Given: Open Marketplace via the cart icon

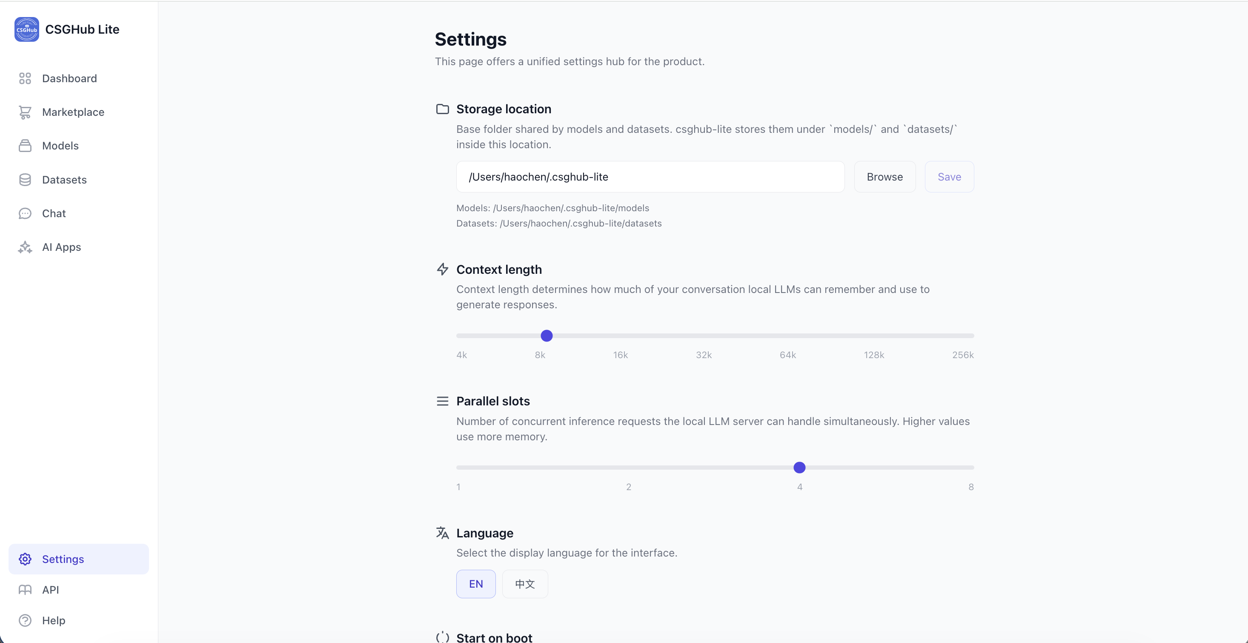Looking at the screenshot, I should coord(25,112).
